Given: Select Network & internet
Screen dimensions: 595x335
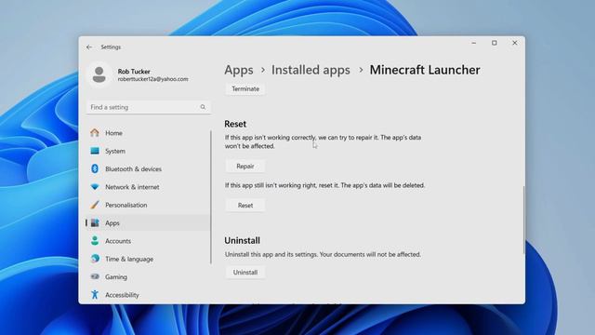Looking at the screenshot, I should [148, 187].
